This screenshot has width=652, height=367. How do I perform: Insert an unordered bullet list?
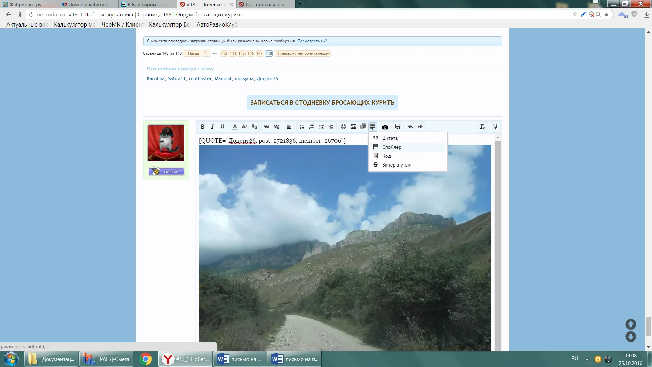click(302, 127)
